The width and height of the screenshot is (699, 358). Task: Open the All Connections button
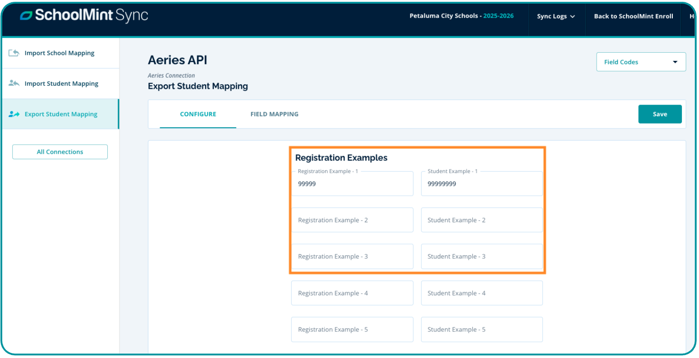60,152
